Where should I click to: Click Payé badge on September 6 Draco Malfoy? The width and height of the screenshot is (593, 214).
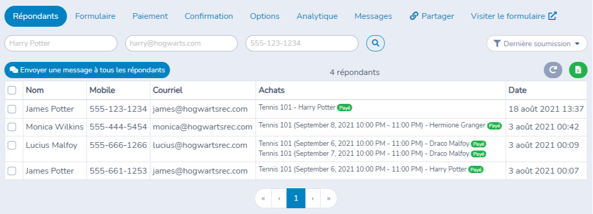(x=478, y=144)
